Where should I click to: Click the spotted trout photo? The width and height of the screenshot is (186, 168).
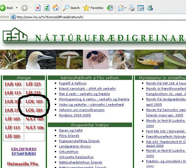coord(149,59)
